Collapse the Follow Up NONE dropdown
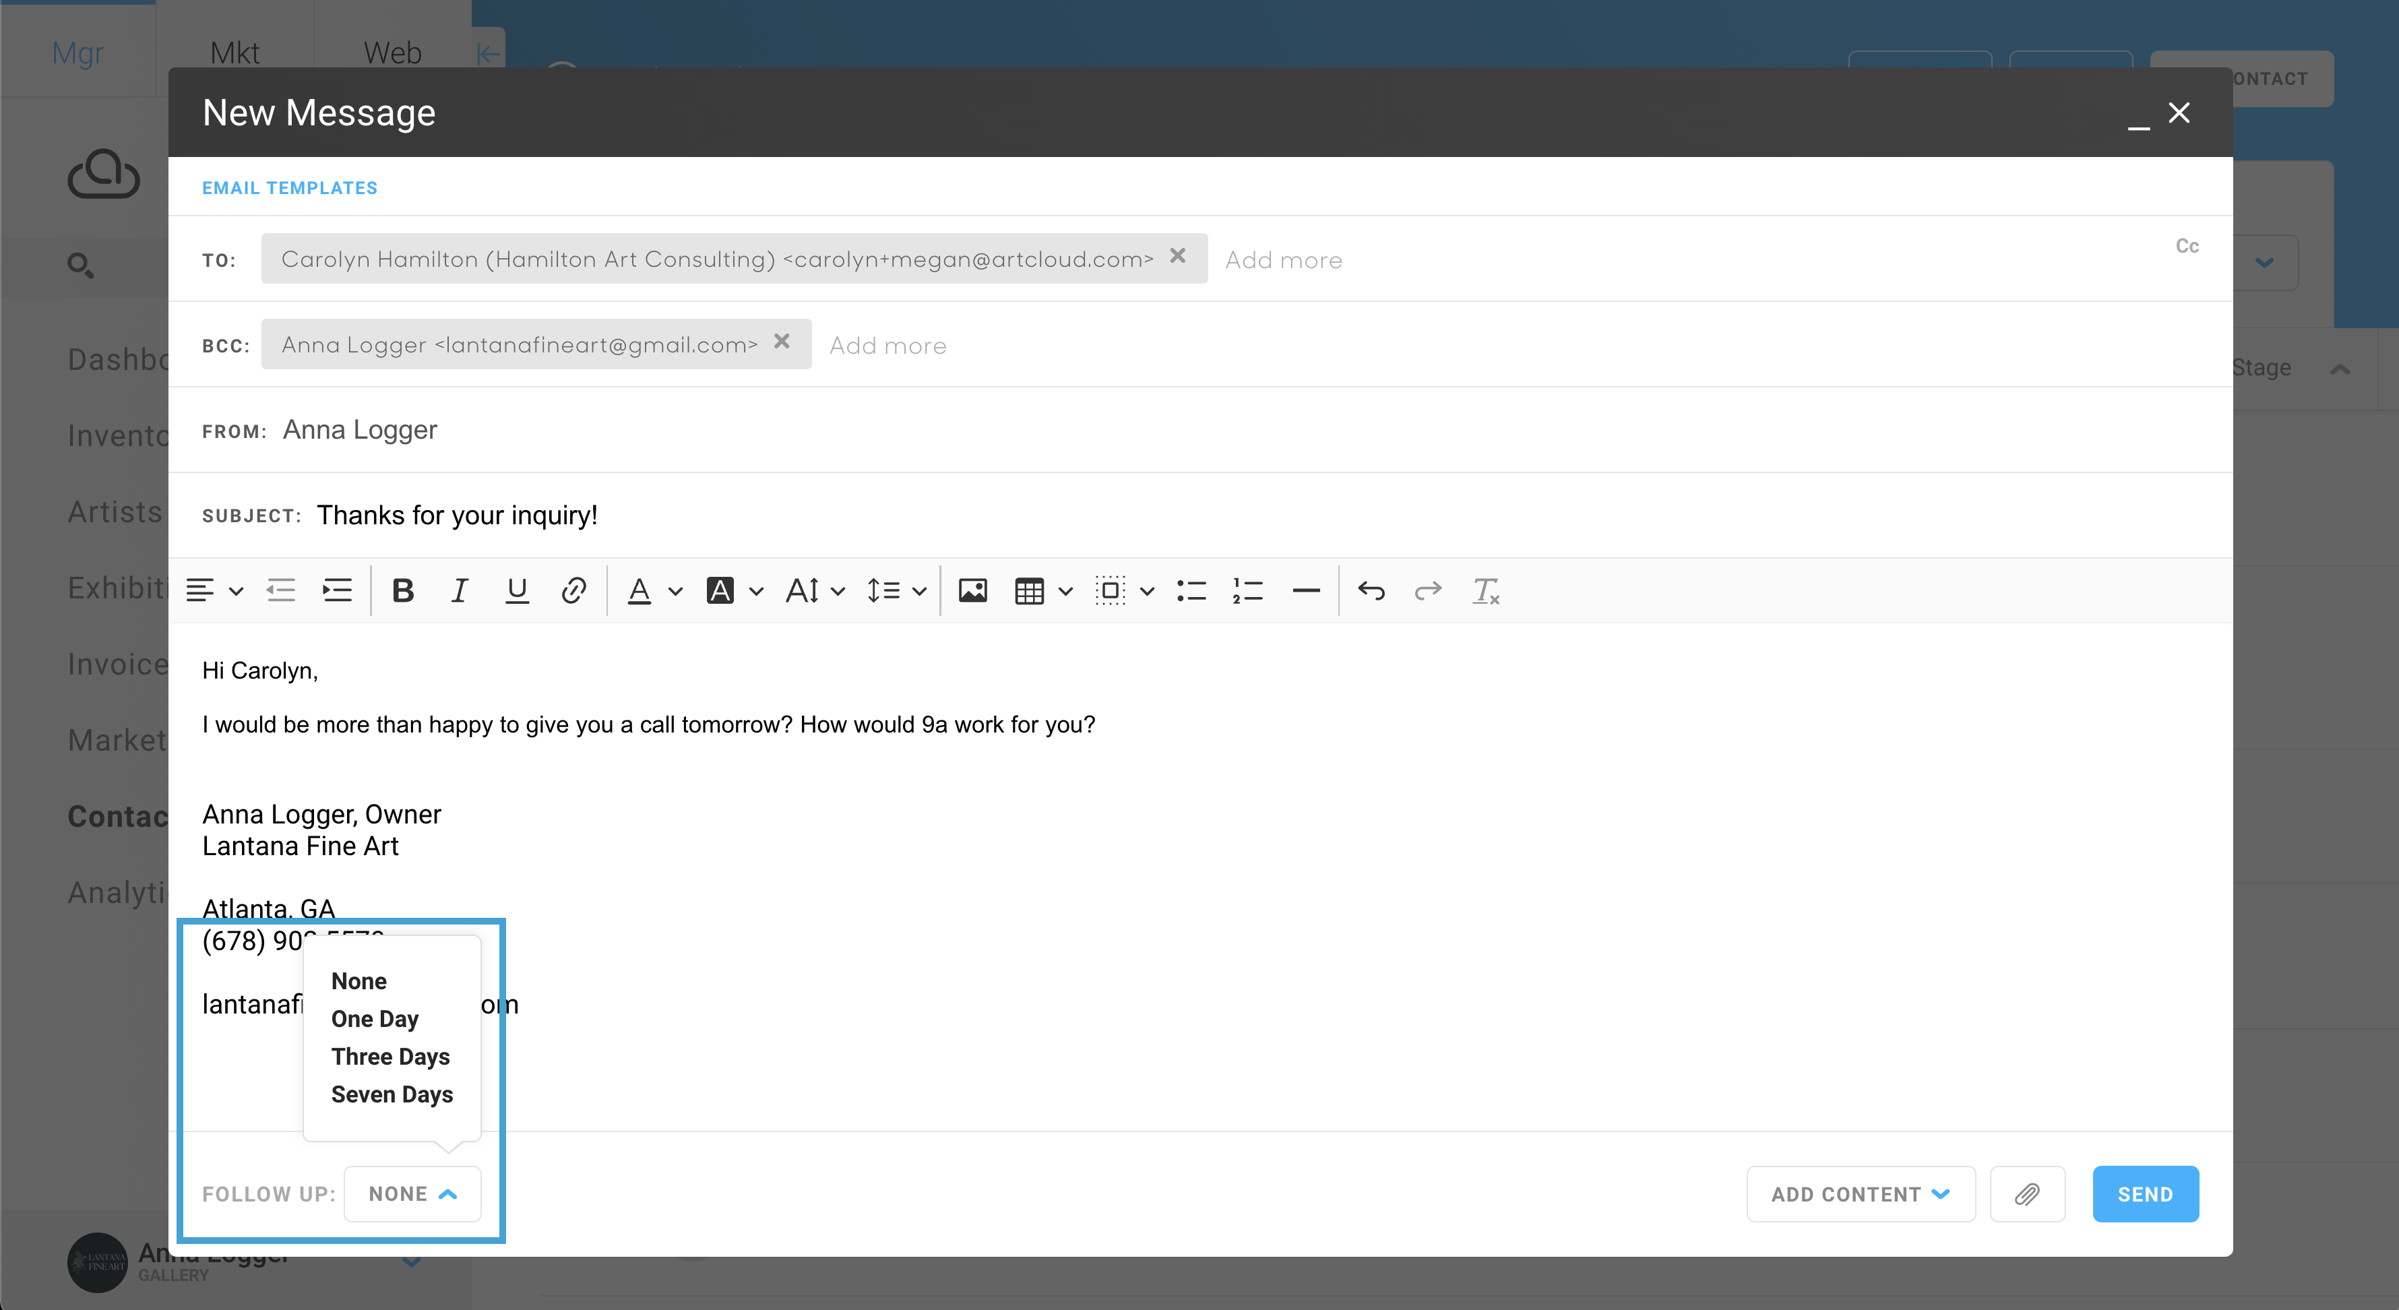The image size is (2399, 1310). click(x=412, y=1193)
